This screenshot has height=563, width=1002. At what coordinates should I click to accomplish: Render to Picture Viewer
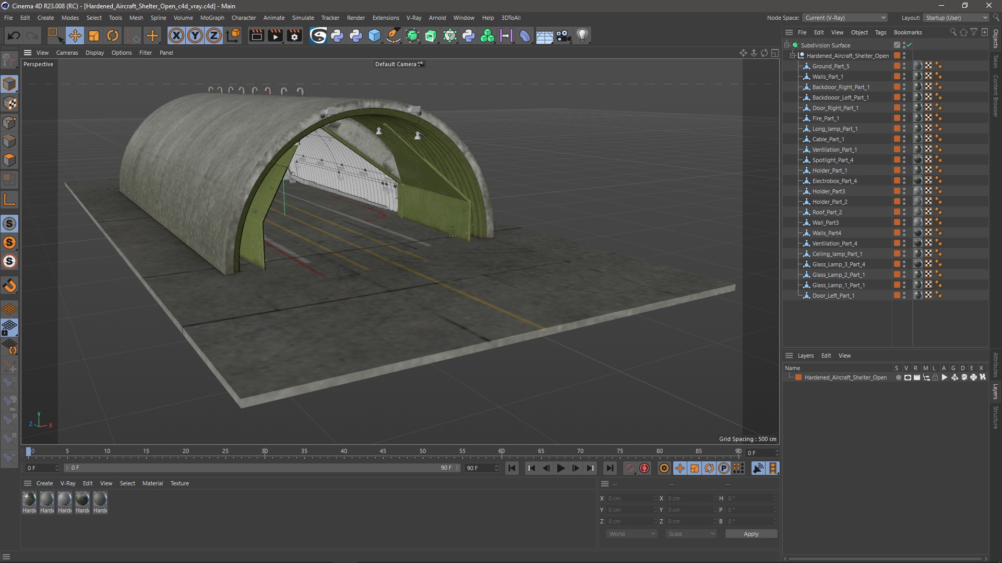275,35
